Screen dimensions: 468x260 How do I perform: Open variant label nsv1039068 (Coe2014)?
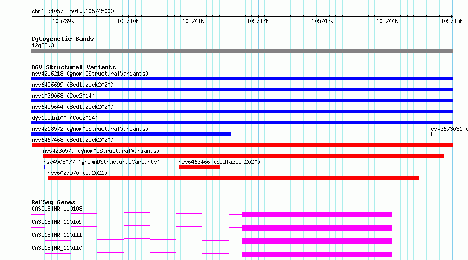pos(63,96)
